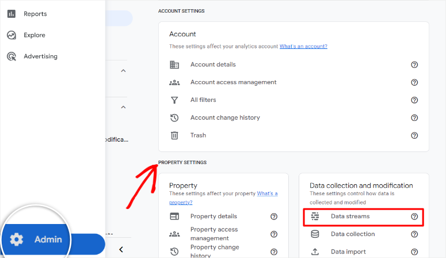The height and width of the screenshot is (258, 446).
Task: Open help for All filters
Action: 414,100
